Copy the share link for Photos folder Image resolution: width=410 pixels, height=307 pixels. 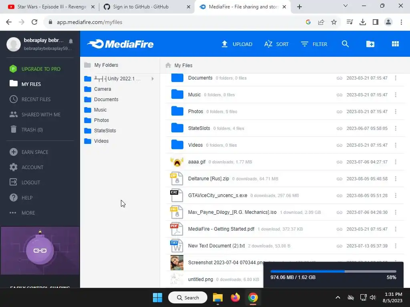coord(340,112)
